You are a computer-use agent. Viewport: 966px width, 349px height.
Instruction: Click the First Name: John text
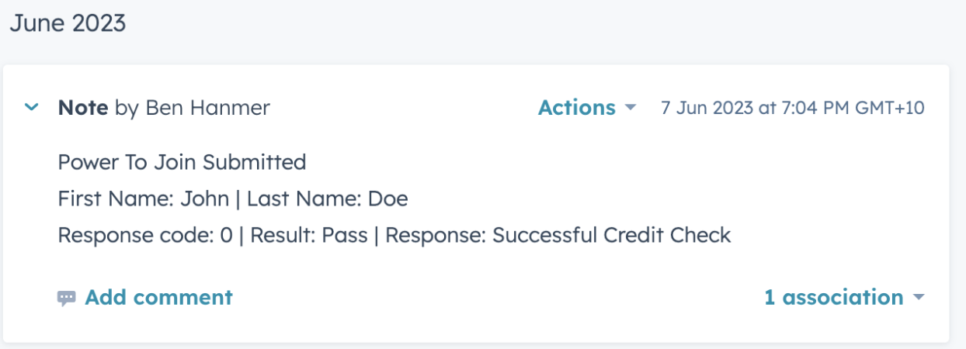144,199
